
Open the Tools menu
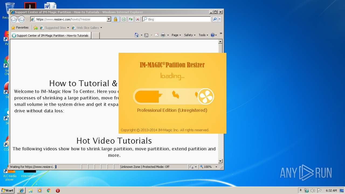click(x=203, y=35)
